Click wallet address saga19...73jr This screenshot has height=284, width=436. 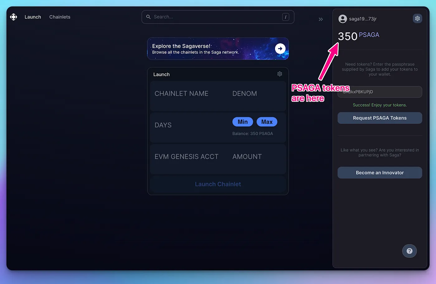coord(363,19)
